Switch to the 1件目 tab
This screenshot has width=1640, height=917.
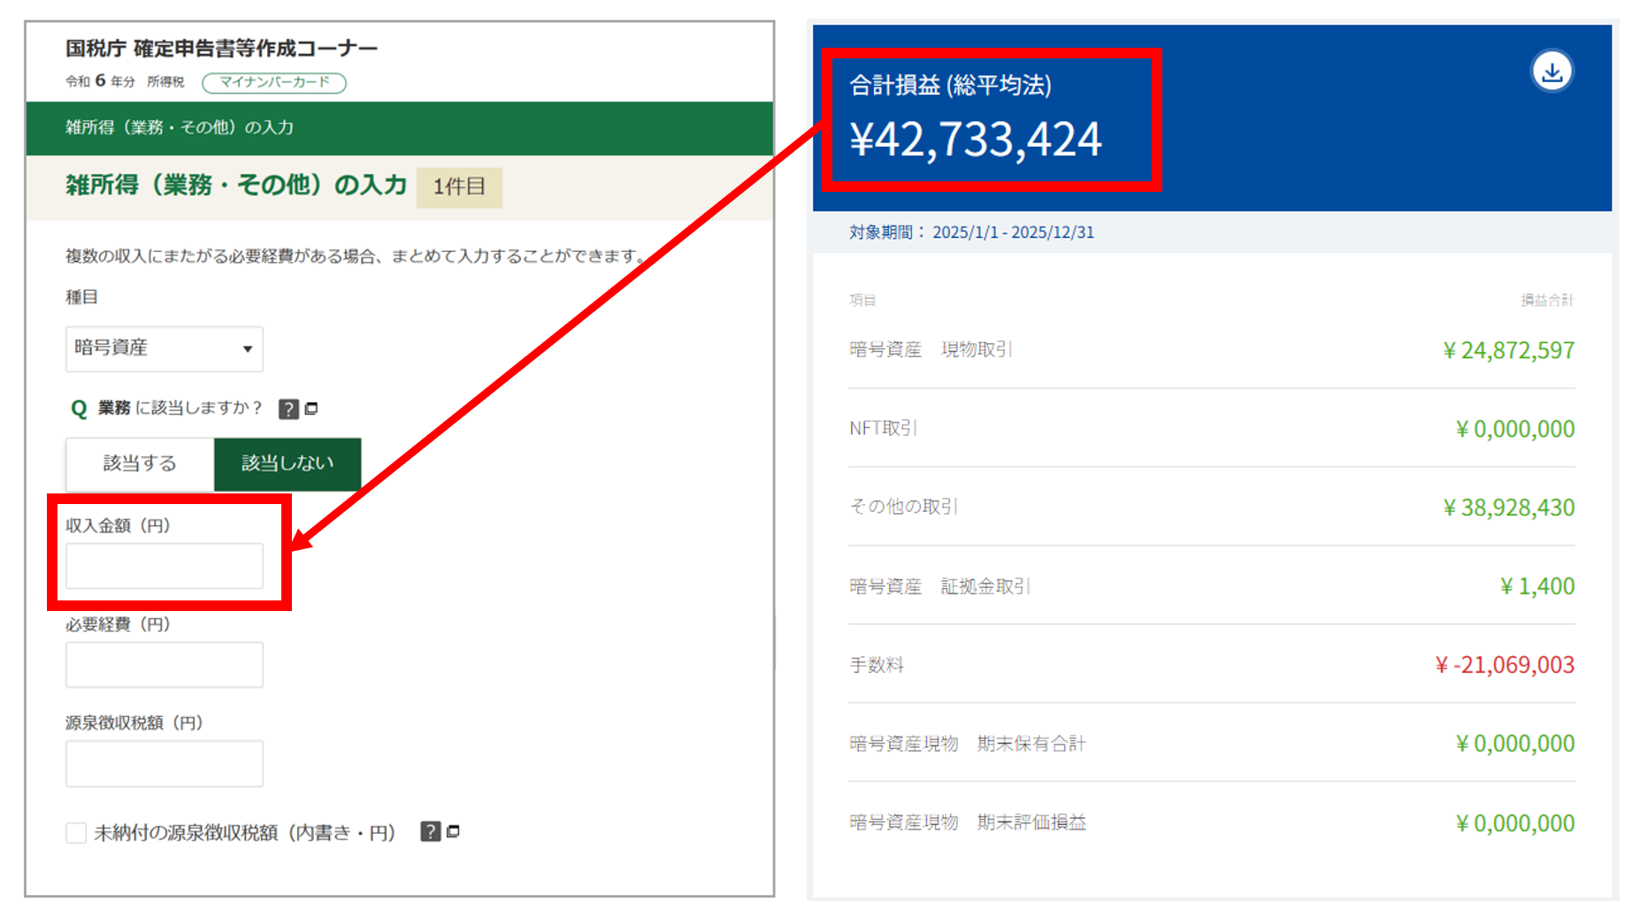[x=458, y=187]
